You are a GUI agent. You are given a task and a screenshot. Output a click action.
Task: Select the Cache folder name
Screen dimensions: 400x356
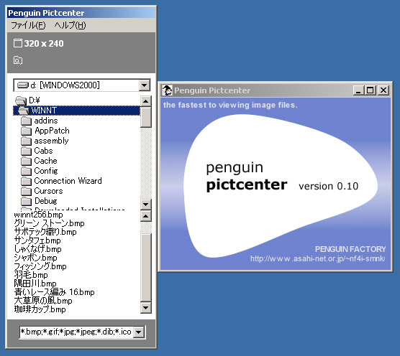pyautogui.click(x=45, y=161)
